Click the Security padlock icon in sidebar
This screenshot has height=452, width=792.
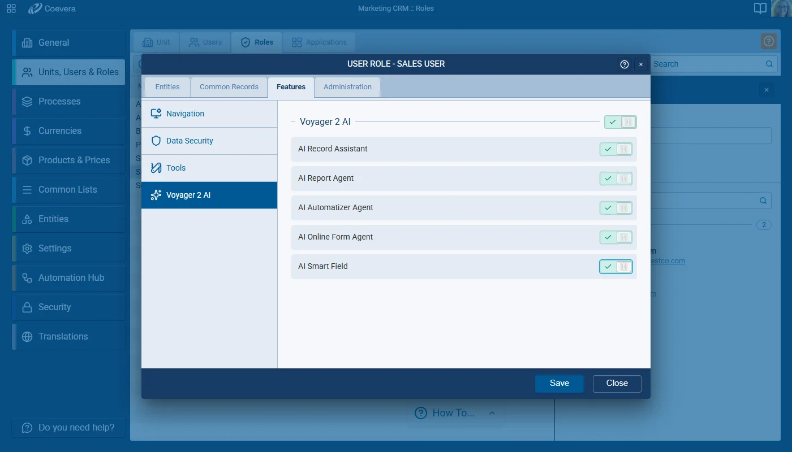pos(27,307)
